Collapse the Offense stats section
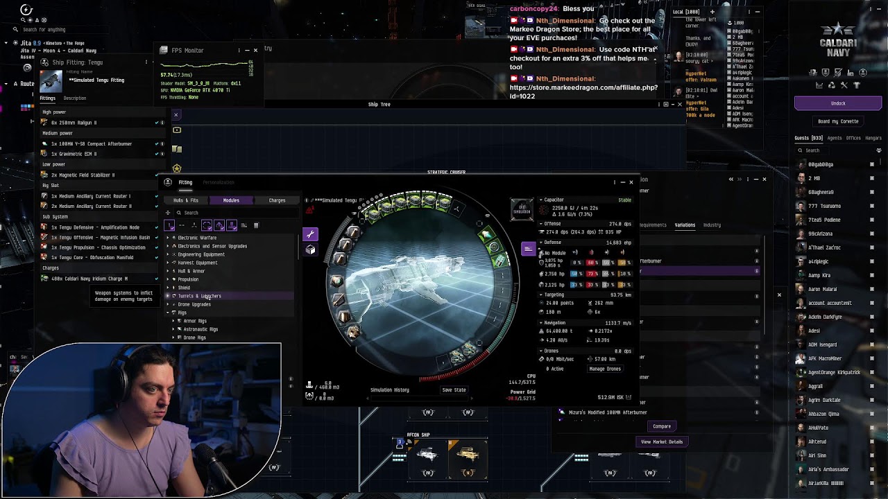This screenshot has width=888, height=499. pyautogui.click(x=541, y=224)
